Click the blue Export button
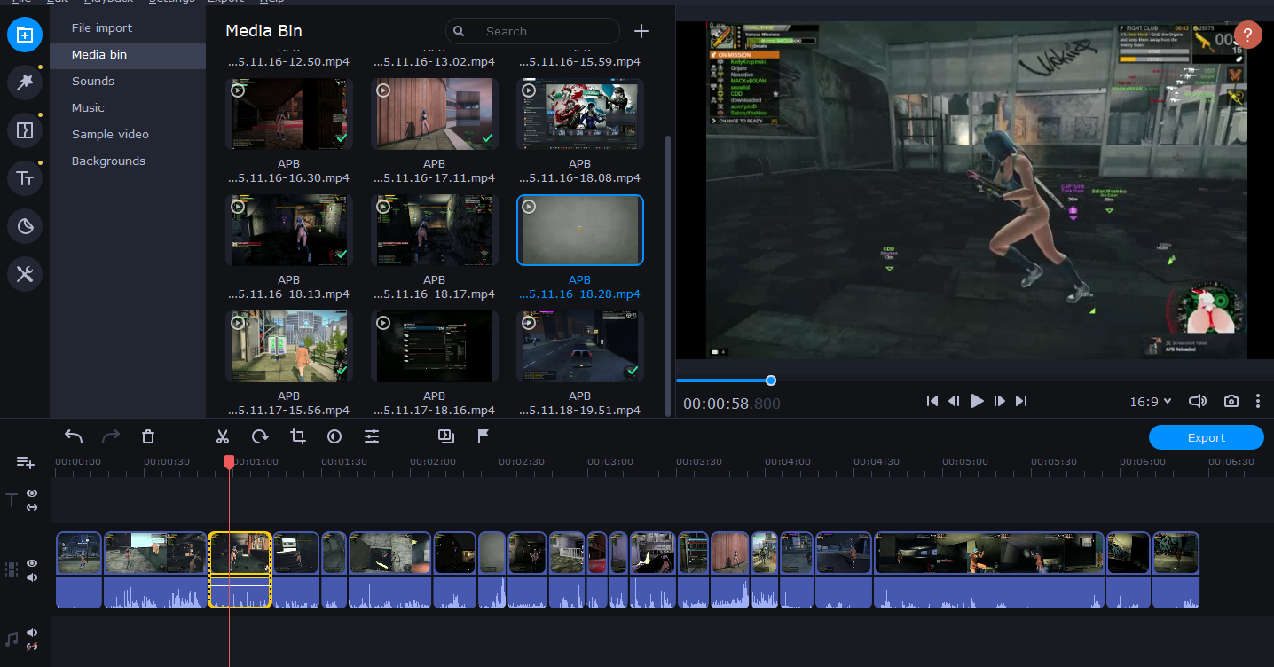The height and width of the screenshot is (667, 1274). [x=1206, y=437]
